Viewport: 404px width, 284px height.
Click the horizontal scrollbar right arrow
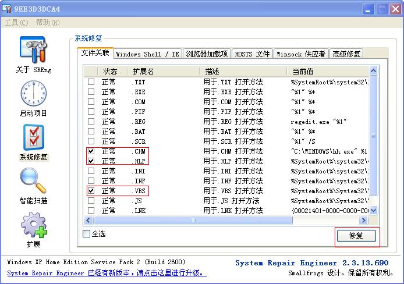click(364, 221)
